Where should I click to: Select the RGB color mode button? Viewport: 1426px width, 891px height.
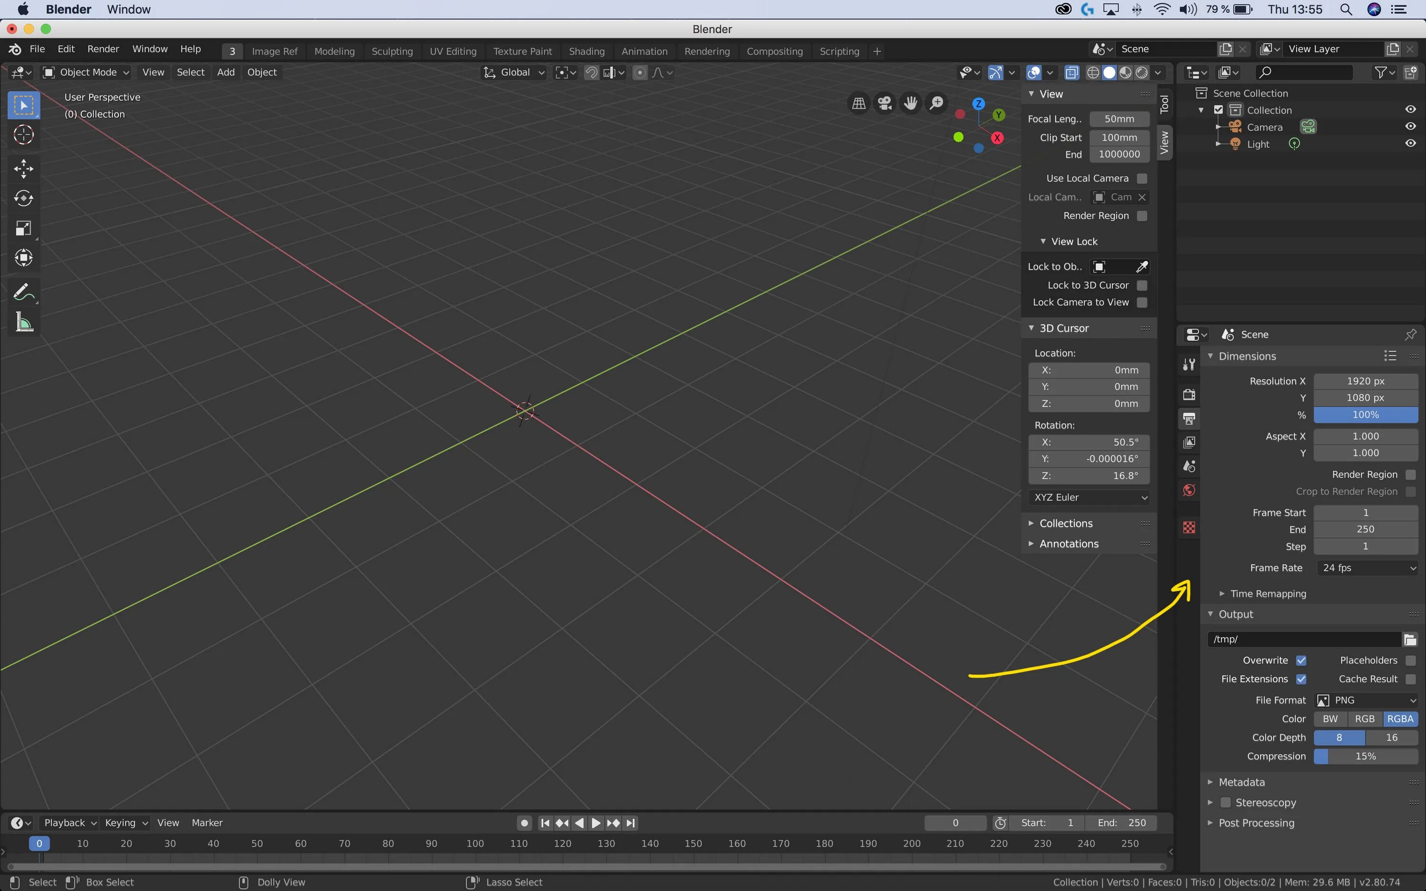click(x=1364, y=719)
